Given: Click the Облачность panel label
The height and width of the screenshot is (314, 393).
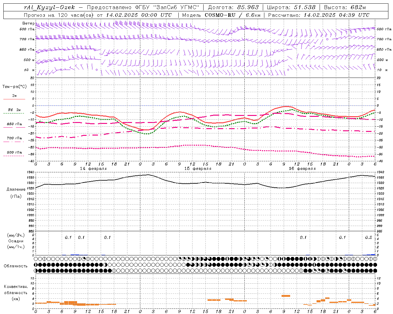Looking at the screenshot, I should tap(16, 266).
